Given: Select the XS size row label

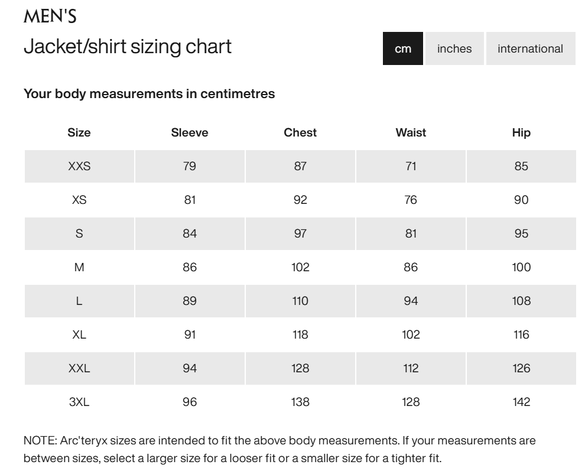Looking at the screenshot, I should 79,200.
